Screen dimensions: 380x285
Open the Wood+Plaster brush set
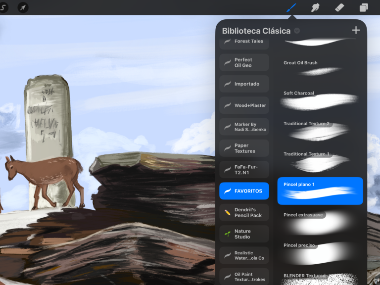244,105
